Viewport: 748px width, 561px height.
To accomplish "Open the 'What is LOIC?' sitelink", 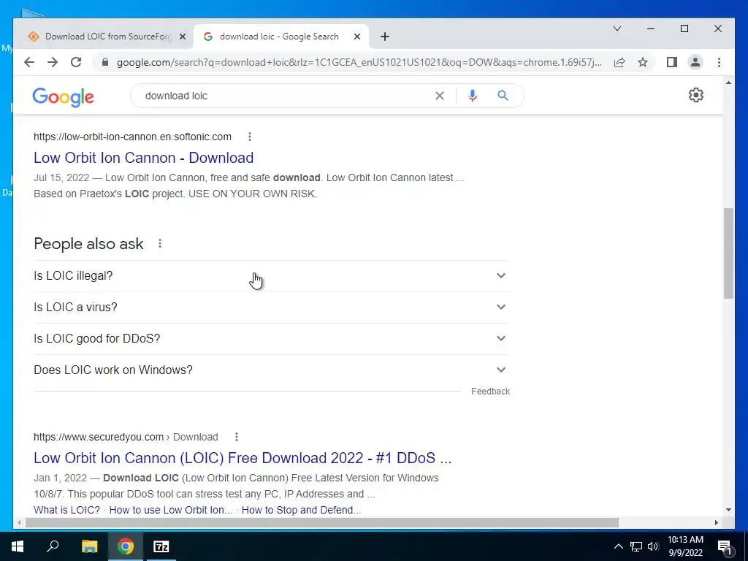I will pos(66,510).
